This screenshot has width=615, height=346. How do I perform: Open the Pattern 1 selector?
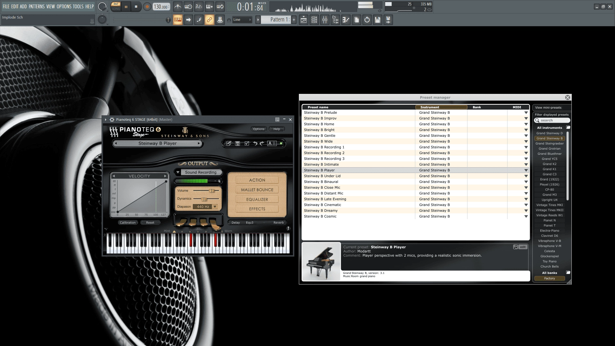(276, 20)
